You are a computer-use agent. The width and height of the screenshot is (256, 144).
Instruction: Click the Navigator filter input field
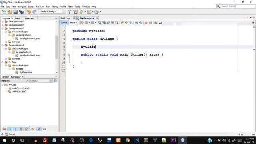point(39,81)
